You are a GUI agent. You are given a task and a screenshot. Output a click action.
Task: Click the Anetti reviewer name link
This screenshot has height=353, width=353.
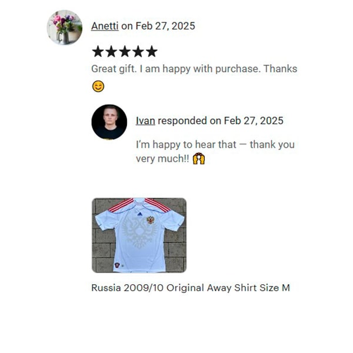pyautogui.click(x=105, y=26)
